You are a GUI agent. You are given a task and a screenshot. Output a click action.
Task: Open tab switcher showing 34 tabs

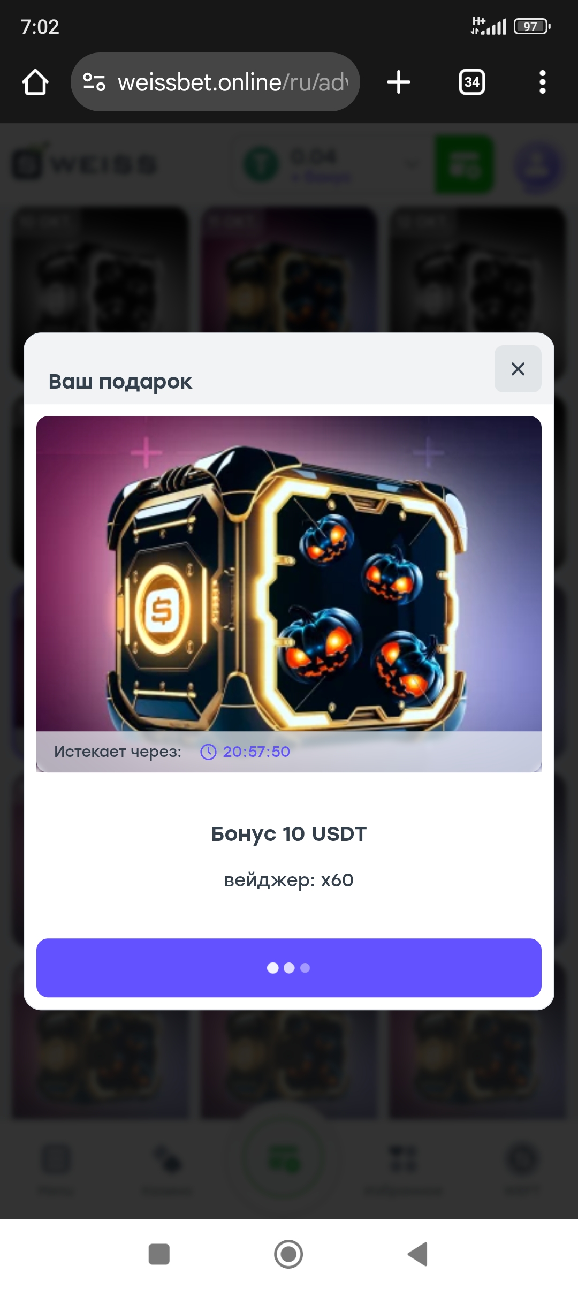tap(472, 82)
